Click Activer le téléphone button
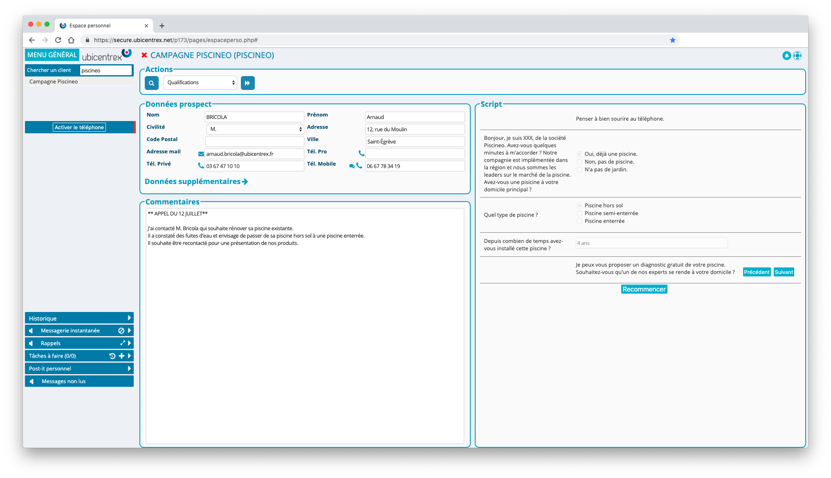831x478 pixels. pos(79,127)
